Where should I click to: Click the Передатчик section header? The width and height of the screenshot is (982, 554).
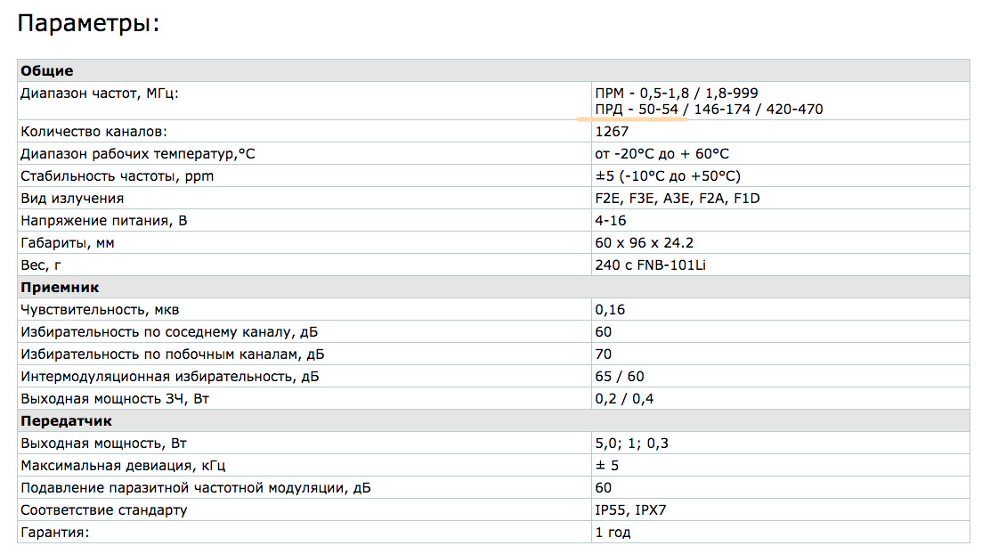pyautogui.click(x=67, y=420)
